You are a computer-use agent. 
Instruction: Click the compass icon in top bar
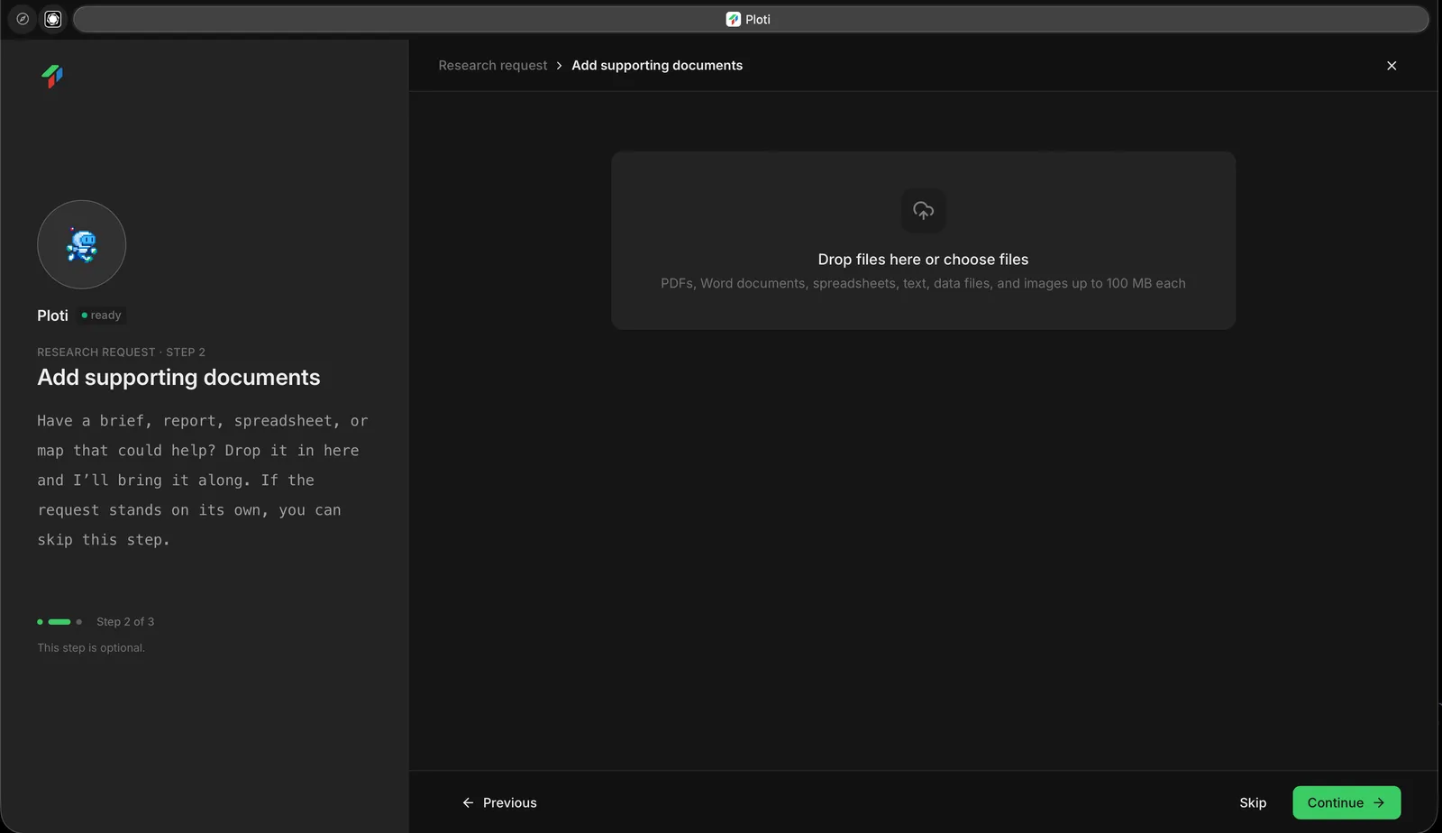pyautogui.click(x=23, y=19)
